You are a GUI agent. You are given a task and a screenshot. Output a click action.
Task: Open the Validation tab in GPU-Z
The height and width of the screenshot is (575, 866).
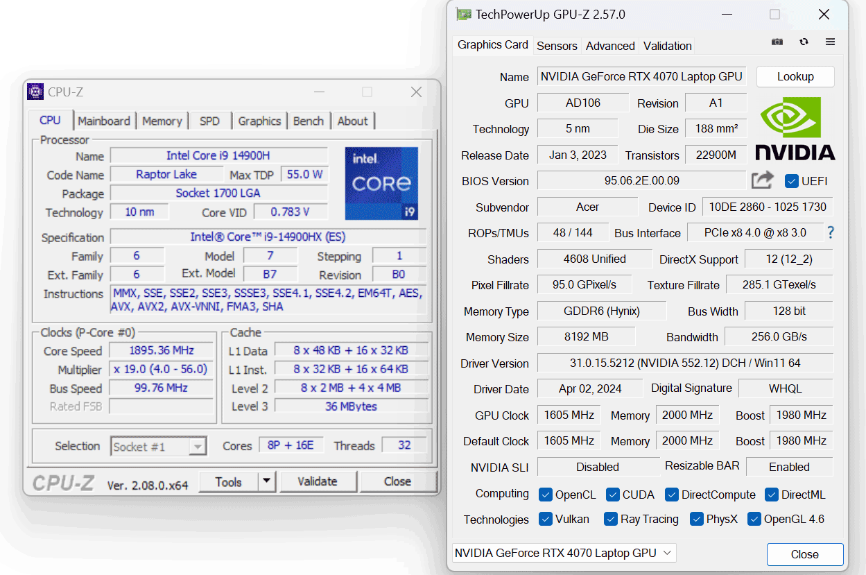coord(668,46)
